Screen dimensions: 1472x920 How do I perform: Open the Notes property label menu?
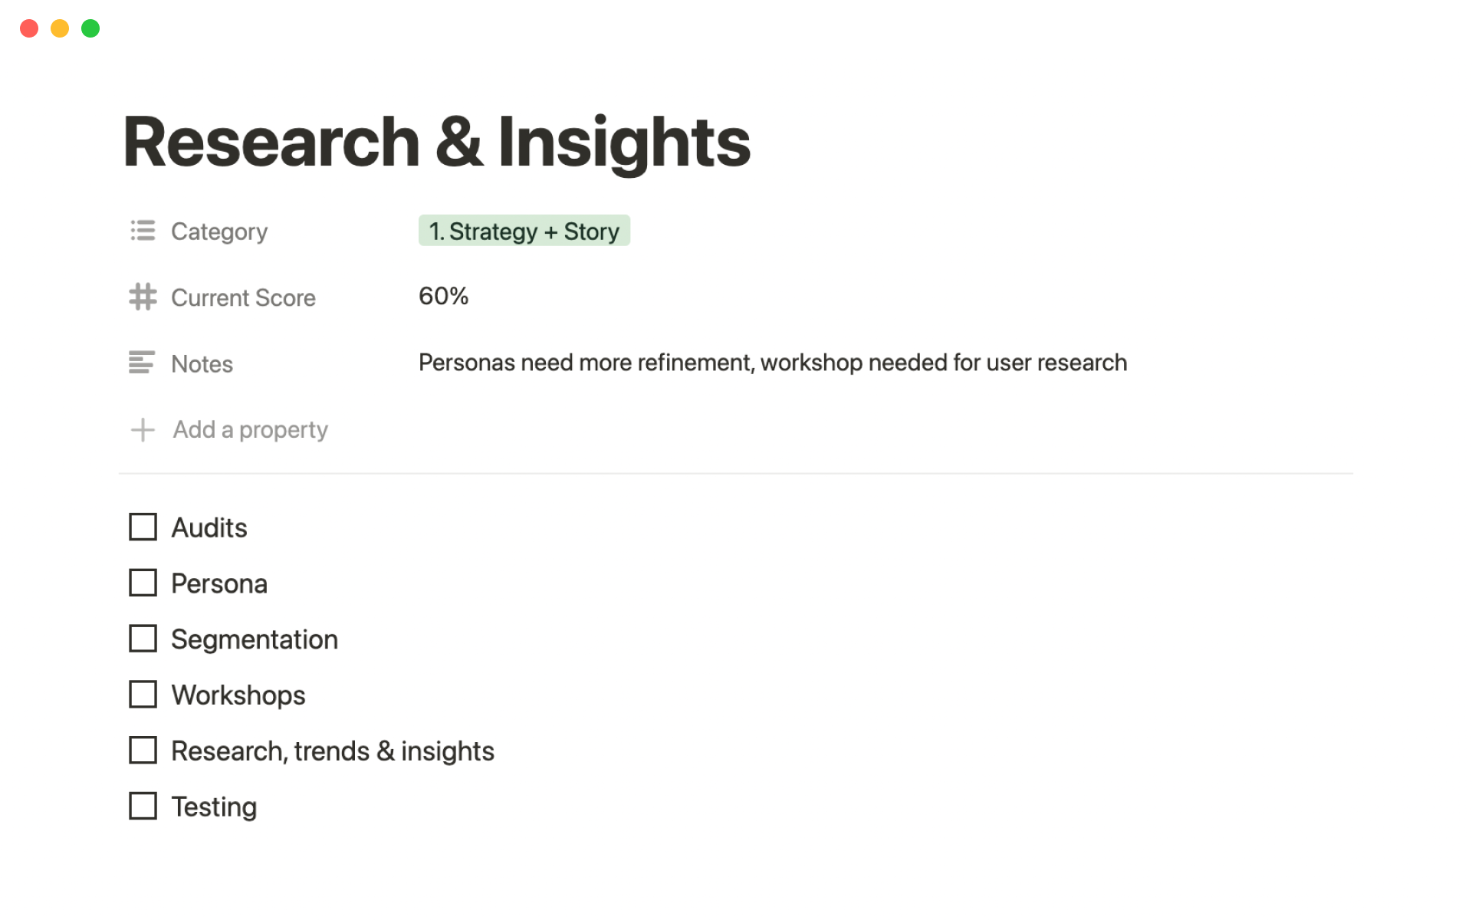(202, 363)
